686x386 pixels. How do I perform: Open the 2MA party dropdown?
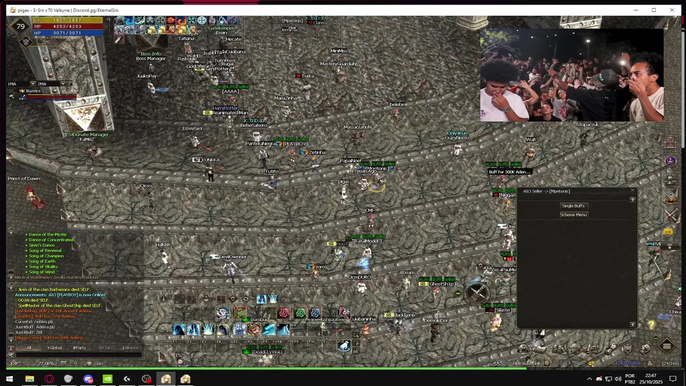coord(63,84)
